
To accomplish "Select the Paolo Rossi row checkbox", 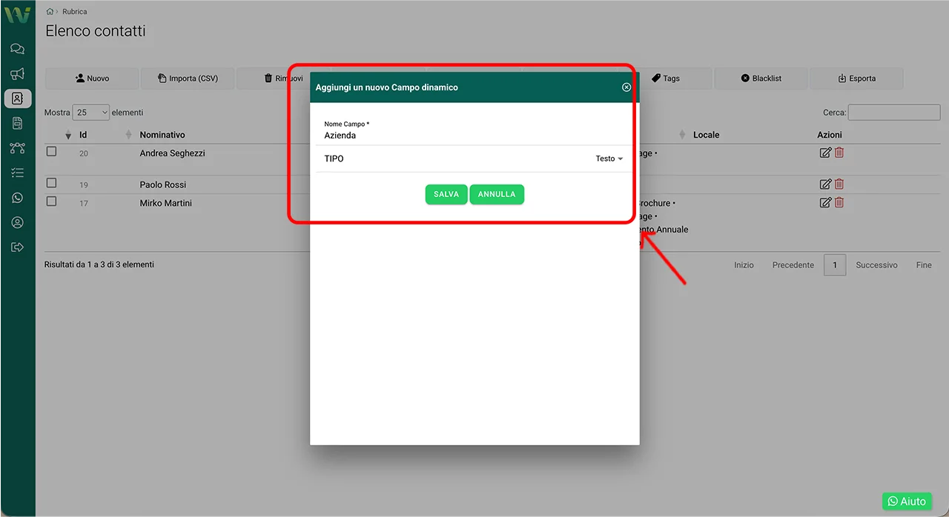I will 51,183.
